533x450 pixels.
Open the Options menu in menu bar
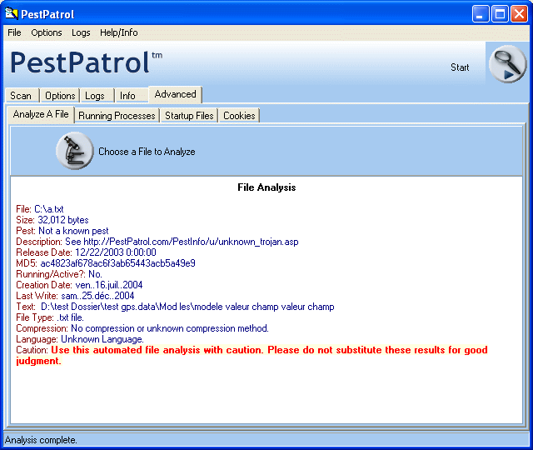pos(47,32)
